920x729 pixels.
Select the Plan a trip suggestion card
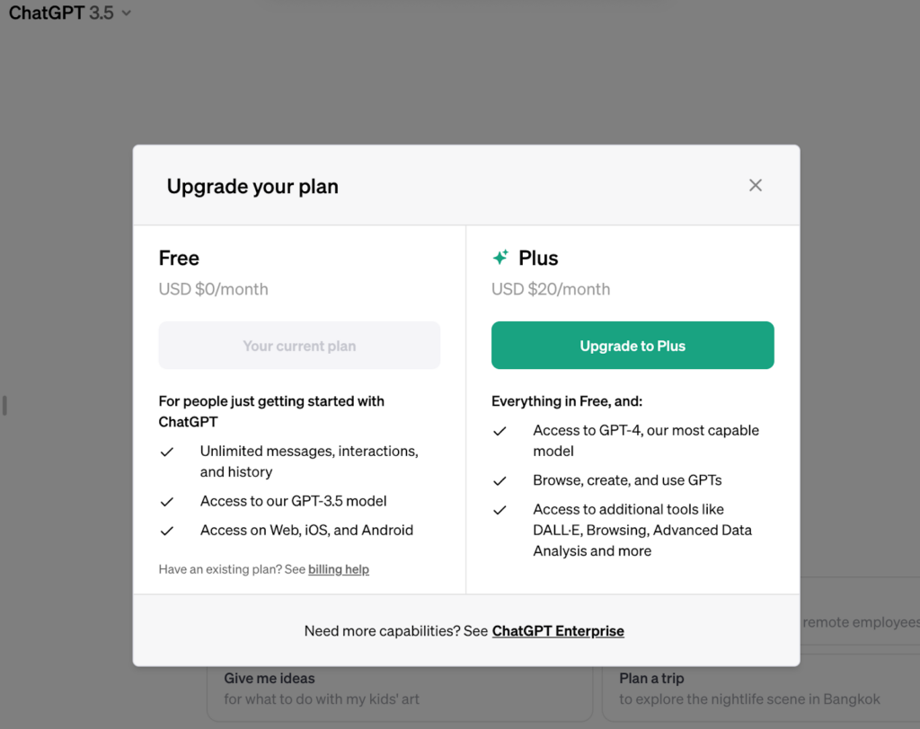[x=761, y=693]
